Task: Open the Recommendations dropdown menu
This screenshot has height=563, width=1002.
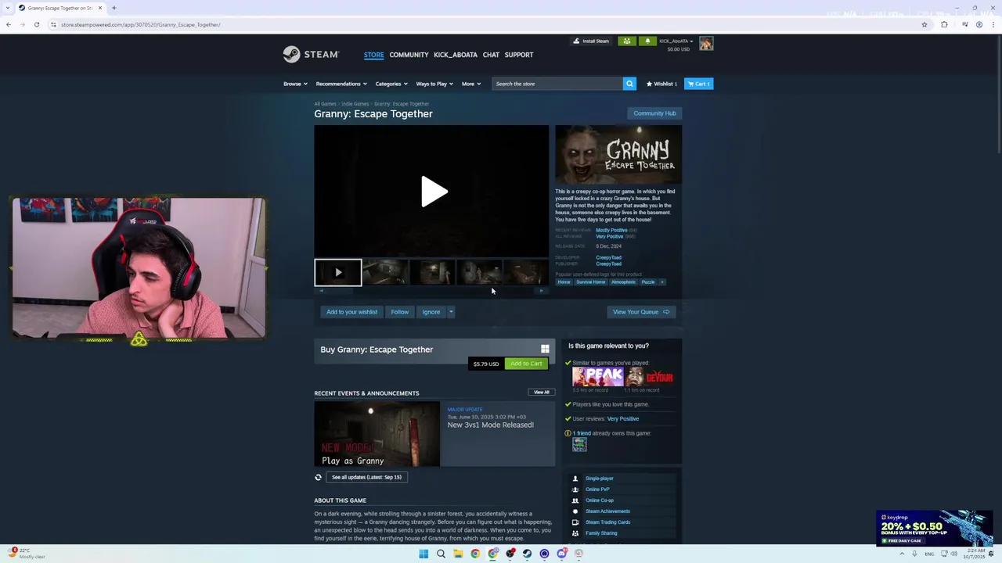Action: tap(341, 84)
